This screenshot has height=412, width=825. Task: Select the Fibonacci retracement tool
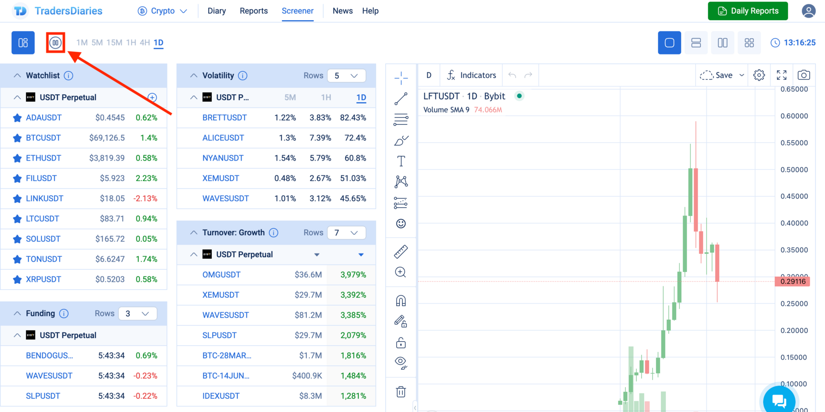[x=401, y=119]
